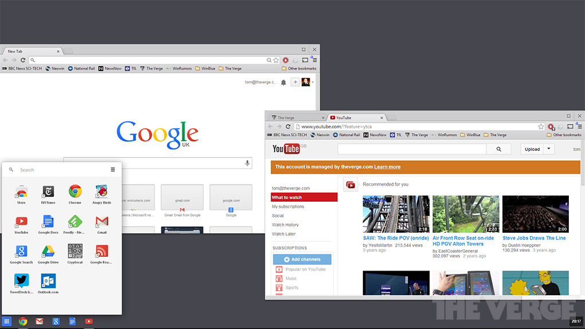Image resolution: width=585 pixels, height=329 pixels.
Task: Open Google Docs app in launcher
Action: [x=48, y=224]
